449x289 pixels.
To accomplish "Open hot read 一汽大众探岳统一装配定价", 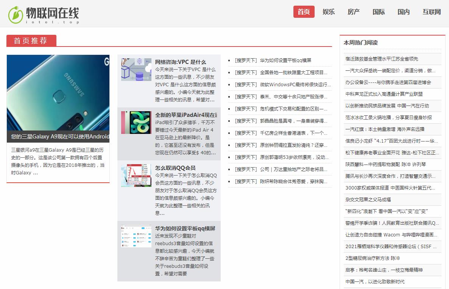I will [x=390, y=71].
